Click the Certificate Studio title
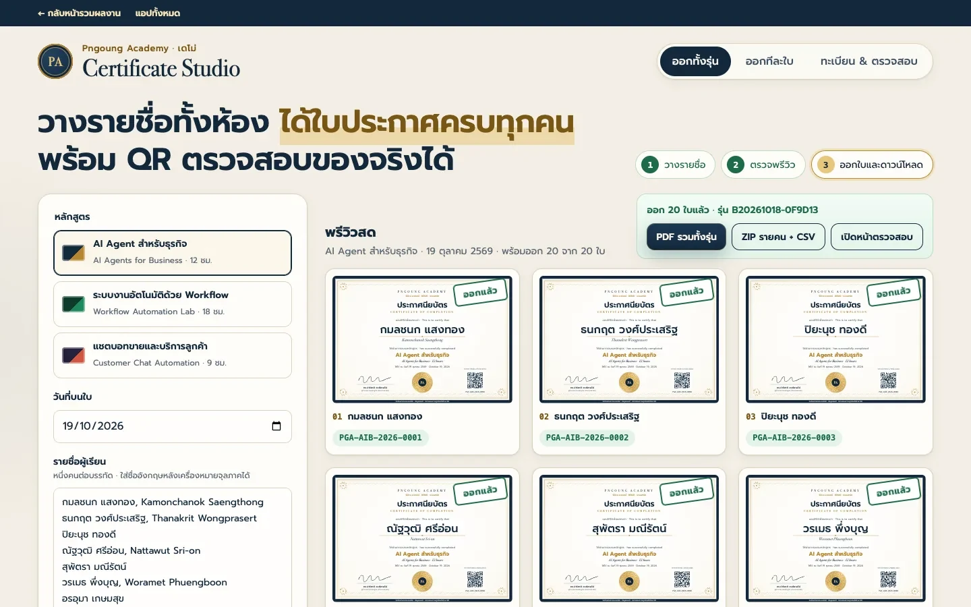This screenshot has height=607, width=971. [161, 68]
